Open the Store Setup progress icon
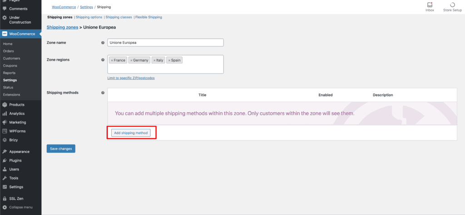Viewport: 465px width, 215px height. point(452,5)
